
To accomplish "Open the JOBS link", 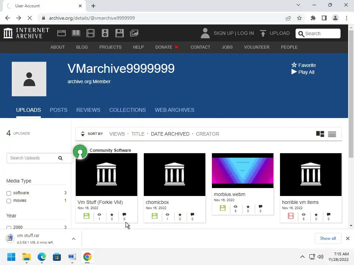I will coord(227,47).
